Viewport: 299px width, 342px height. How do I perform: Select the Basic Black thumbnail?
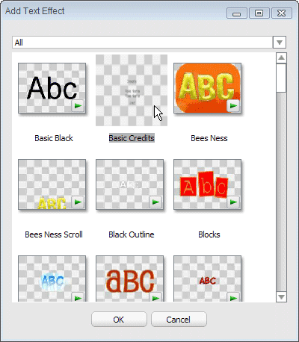[52, 88]
